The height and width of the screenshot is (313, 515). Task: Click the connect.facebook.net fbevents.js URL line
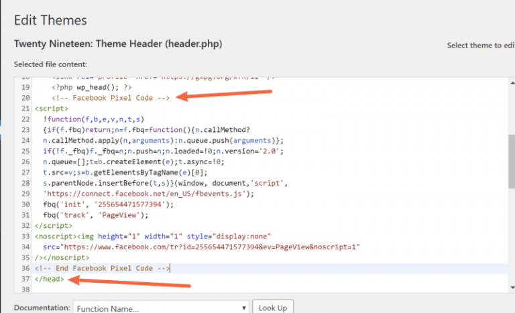pos(148,194)
